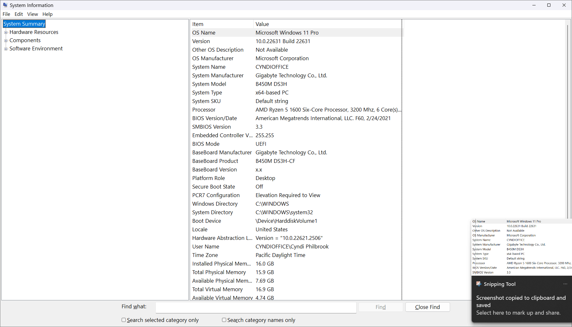Select the Processor row
The image size is (572, 327).
[x=296, y=110]
